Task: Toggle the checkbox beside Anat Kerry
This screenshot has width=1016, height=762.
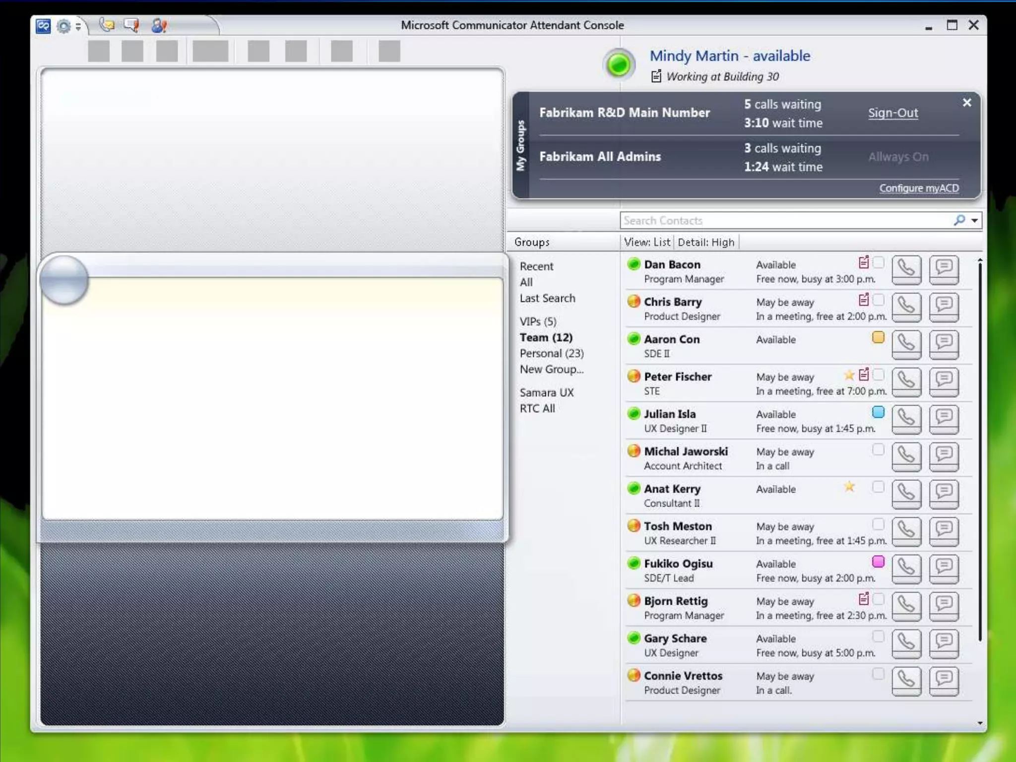Action: point(878,487)
